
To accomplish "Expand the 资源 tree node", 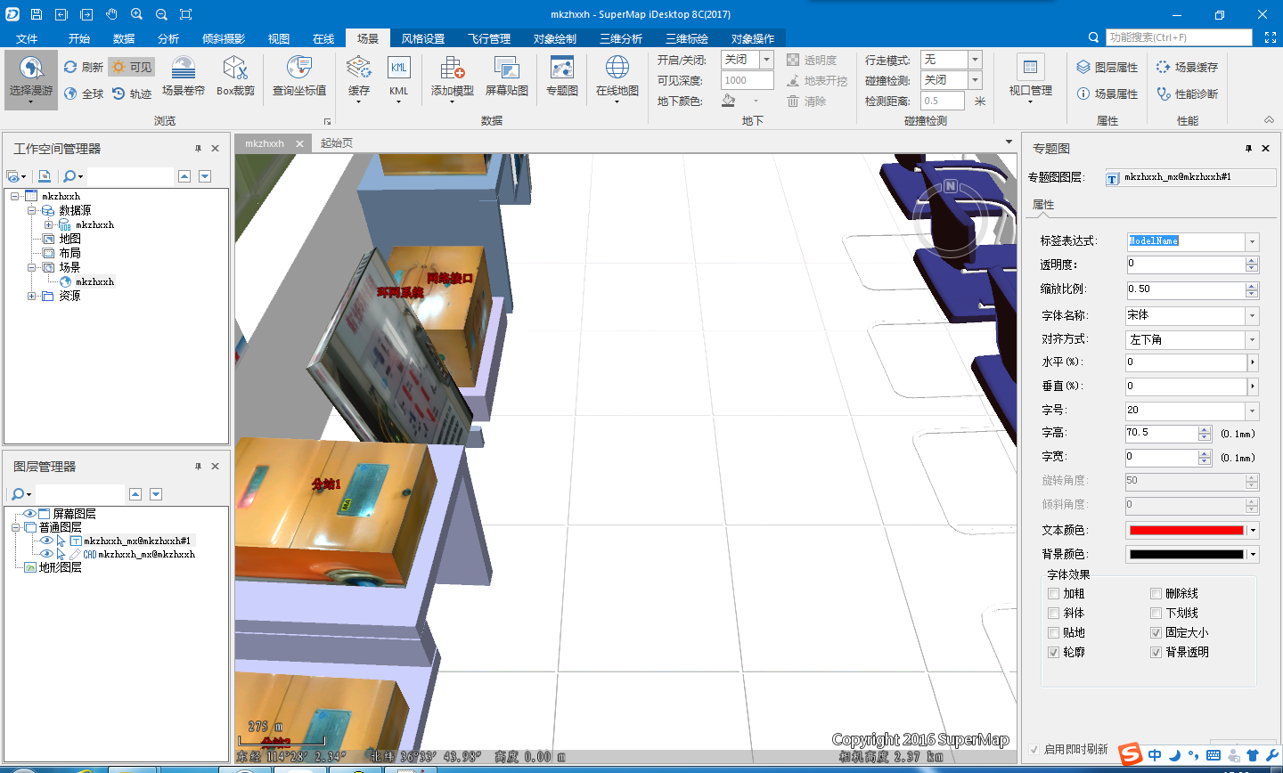I will 31,296.
